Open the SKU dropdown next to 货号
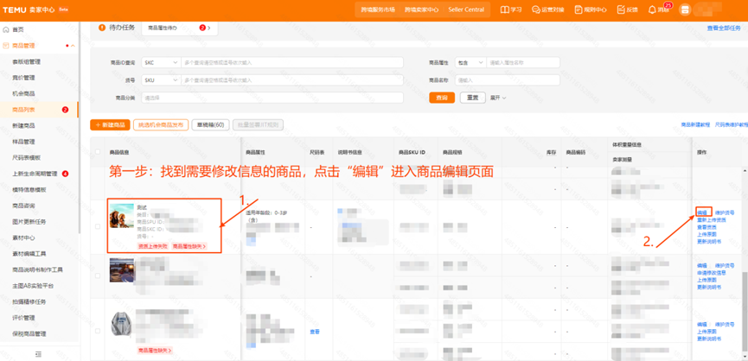 click(161, 80)
